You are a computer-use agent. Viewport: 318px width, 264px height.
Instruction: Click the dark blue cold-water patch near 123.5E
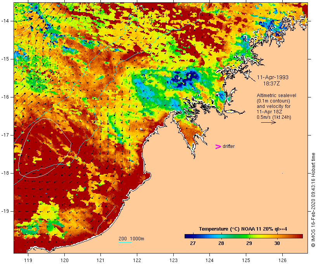click(x=185, y=78)
